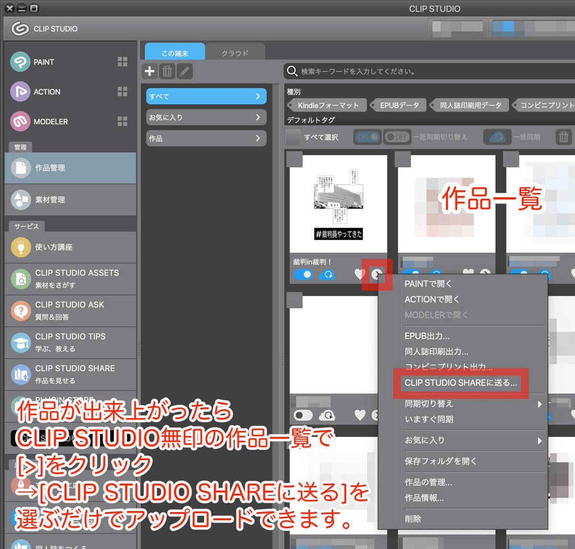Open CLIP STUDIO SHARE service
Image resolution: width=575 pixels, height=549 pixels.
tap(70, 374)
